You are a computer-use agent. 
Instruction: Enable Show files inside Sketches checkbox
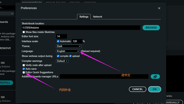pyautogui.click(x=24, y=32)
